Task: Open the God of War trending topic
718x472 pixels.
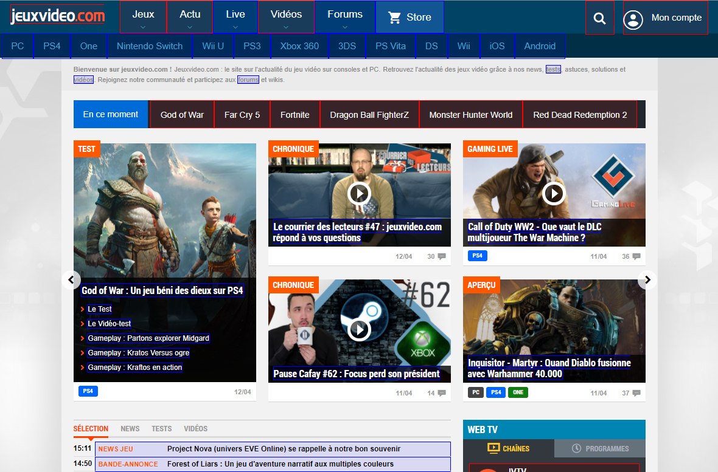Action: (x=182, y=114)
